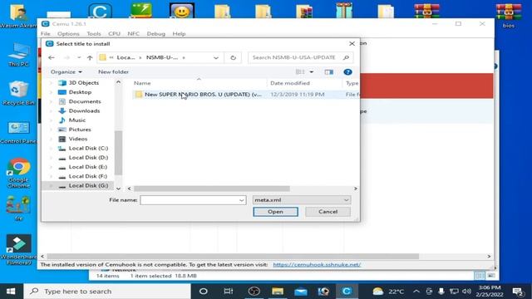Image resolution: width=532 pixels, height=299 pixels.
Task: Open the address bar path dropdown
Action: (216, 57)
